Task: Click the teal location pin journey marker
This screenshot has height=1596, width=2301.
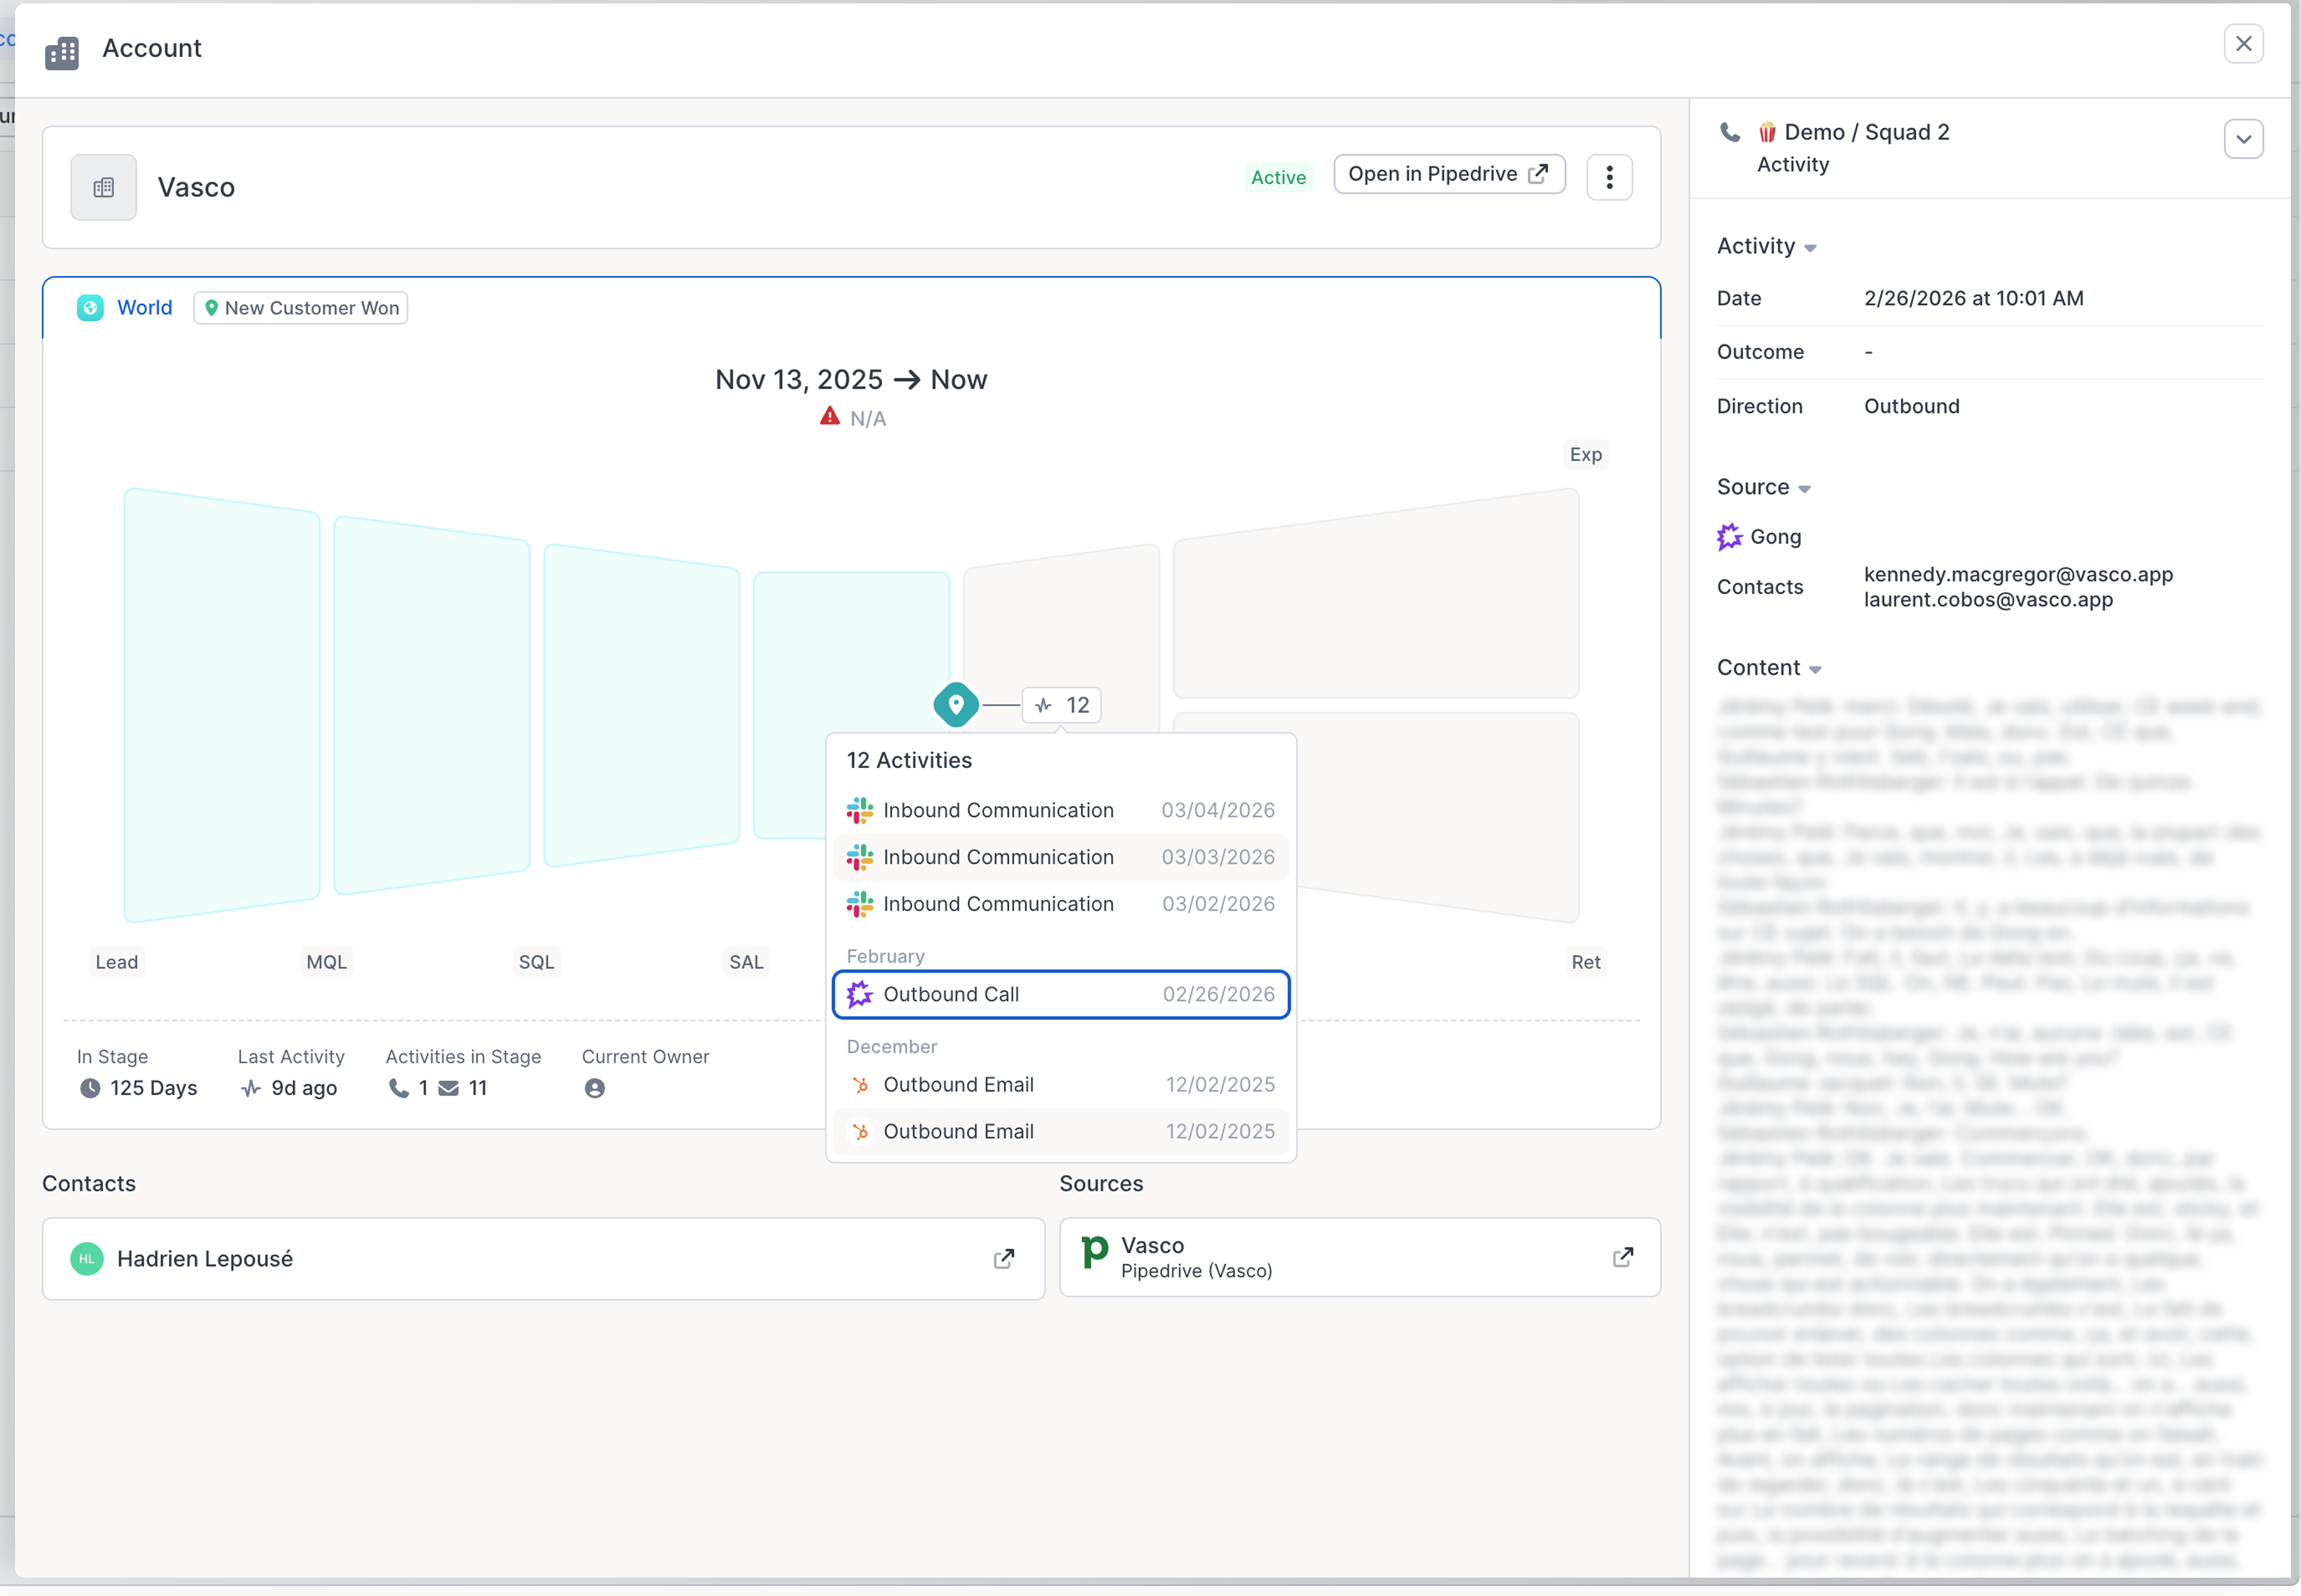Action: coord(955,704)
